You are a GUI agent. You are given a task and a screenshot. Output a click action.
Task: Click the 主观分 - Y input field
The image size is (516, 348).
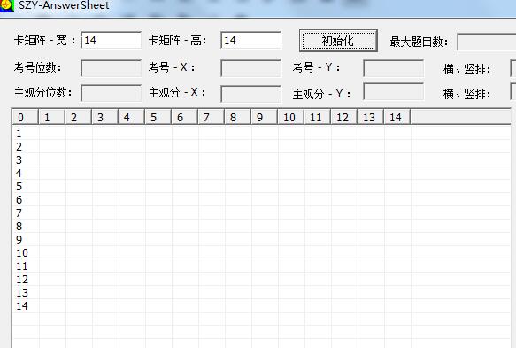pyautogui.click(x=394, y=91)
